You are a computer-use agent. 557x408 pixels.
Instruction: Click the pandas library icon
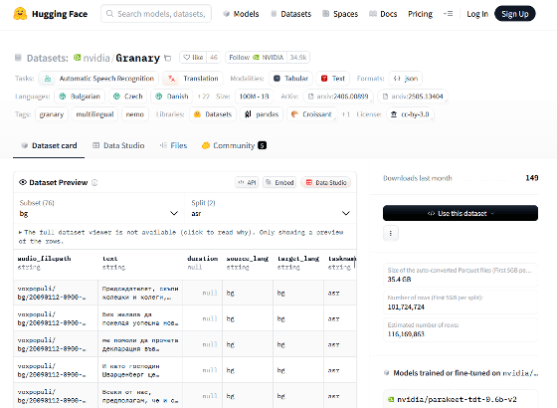pos(248,114)
